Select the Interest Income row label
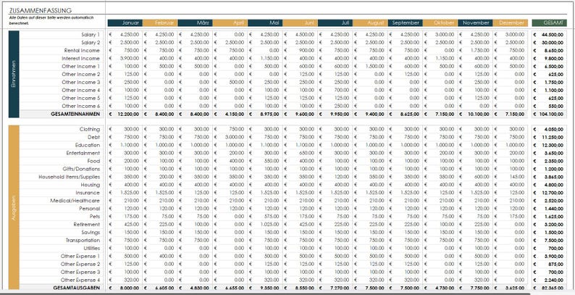Image resolution: width=575 pixels, height=295 pixels. point(80,58)
